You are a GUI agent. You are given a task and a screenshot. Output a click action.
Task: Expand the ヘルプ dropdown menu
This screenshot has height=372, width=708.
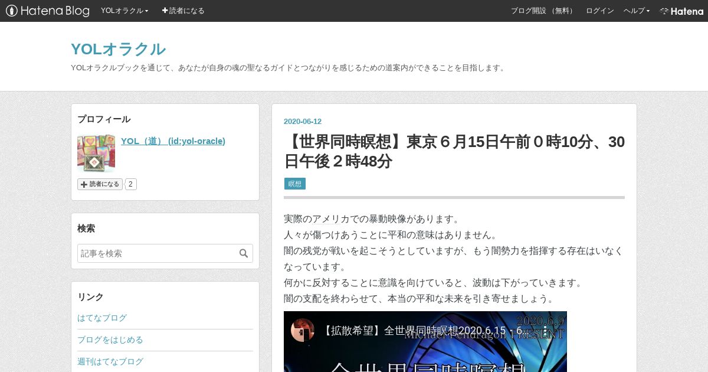637,11
